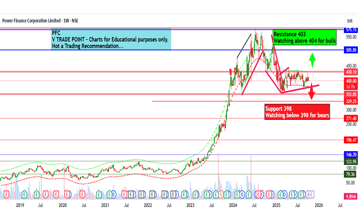This screenshot has height=211, width=359.
Task: Select the cyan PFC V TRADE POINT note
Action: (111, 39)
